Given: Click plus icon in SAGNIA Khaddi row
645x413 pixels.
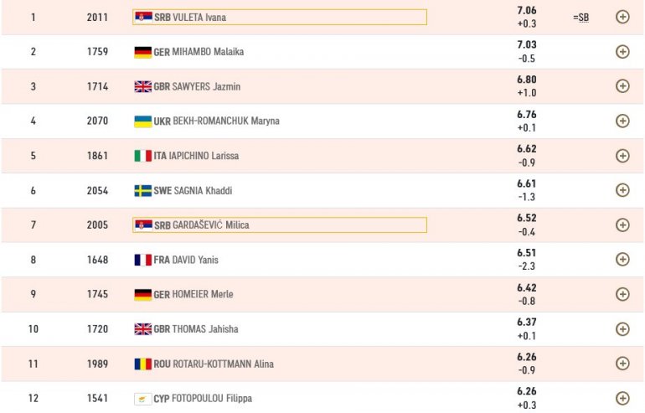Looking at the screenshot, I should click(622, 190).
